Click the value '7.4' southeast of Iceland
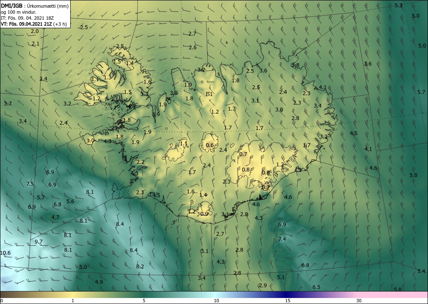Screen dimensions: 428x304 [282, 239]
